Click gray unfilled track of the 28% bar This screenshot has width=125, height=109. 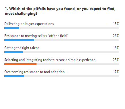[78, 64]
